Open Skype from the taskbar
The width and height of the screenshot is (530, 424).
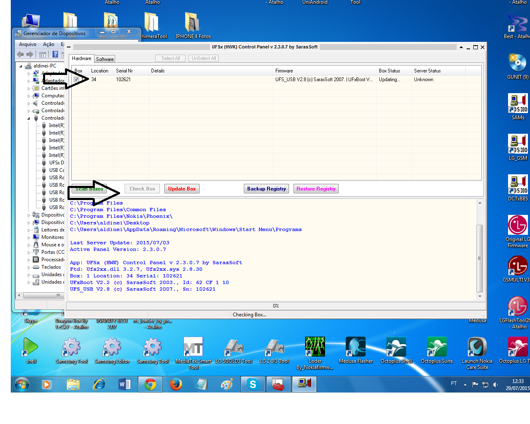click(x=253, y=384)
